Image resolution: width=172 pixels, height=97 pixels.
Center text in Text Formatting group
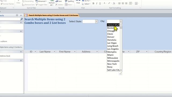(x=123, y=4)
